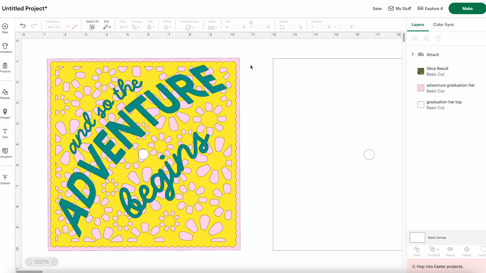
Task: Click the Select All icon
Action: point(92,27)
